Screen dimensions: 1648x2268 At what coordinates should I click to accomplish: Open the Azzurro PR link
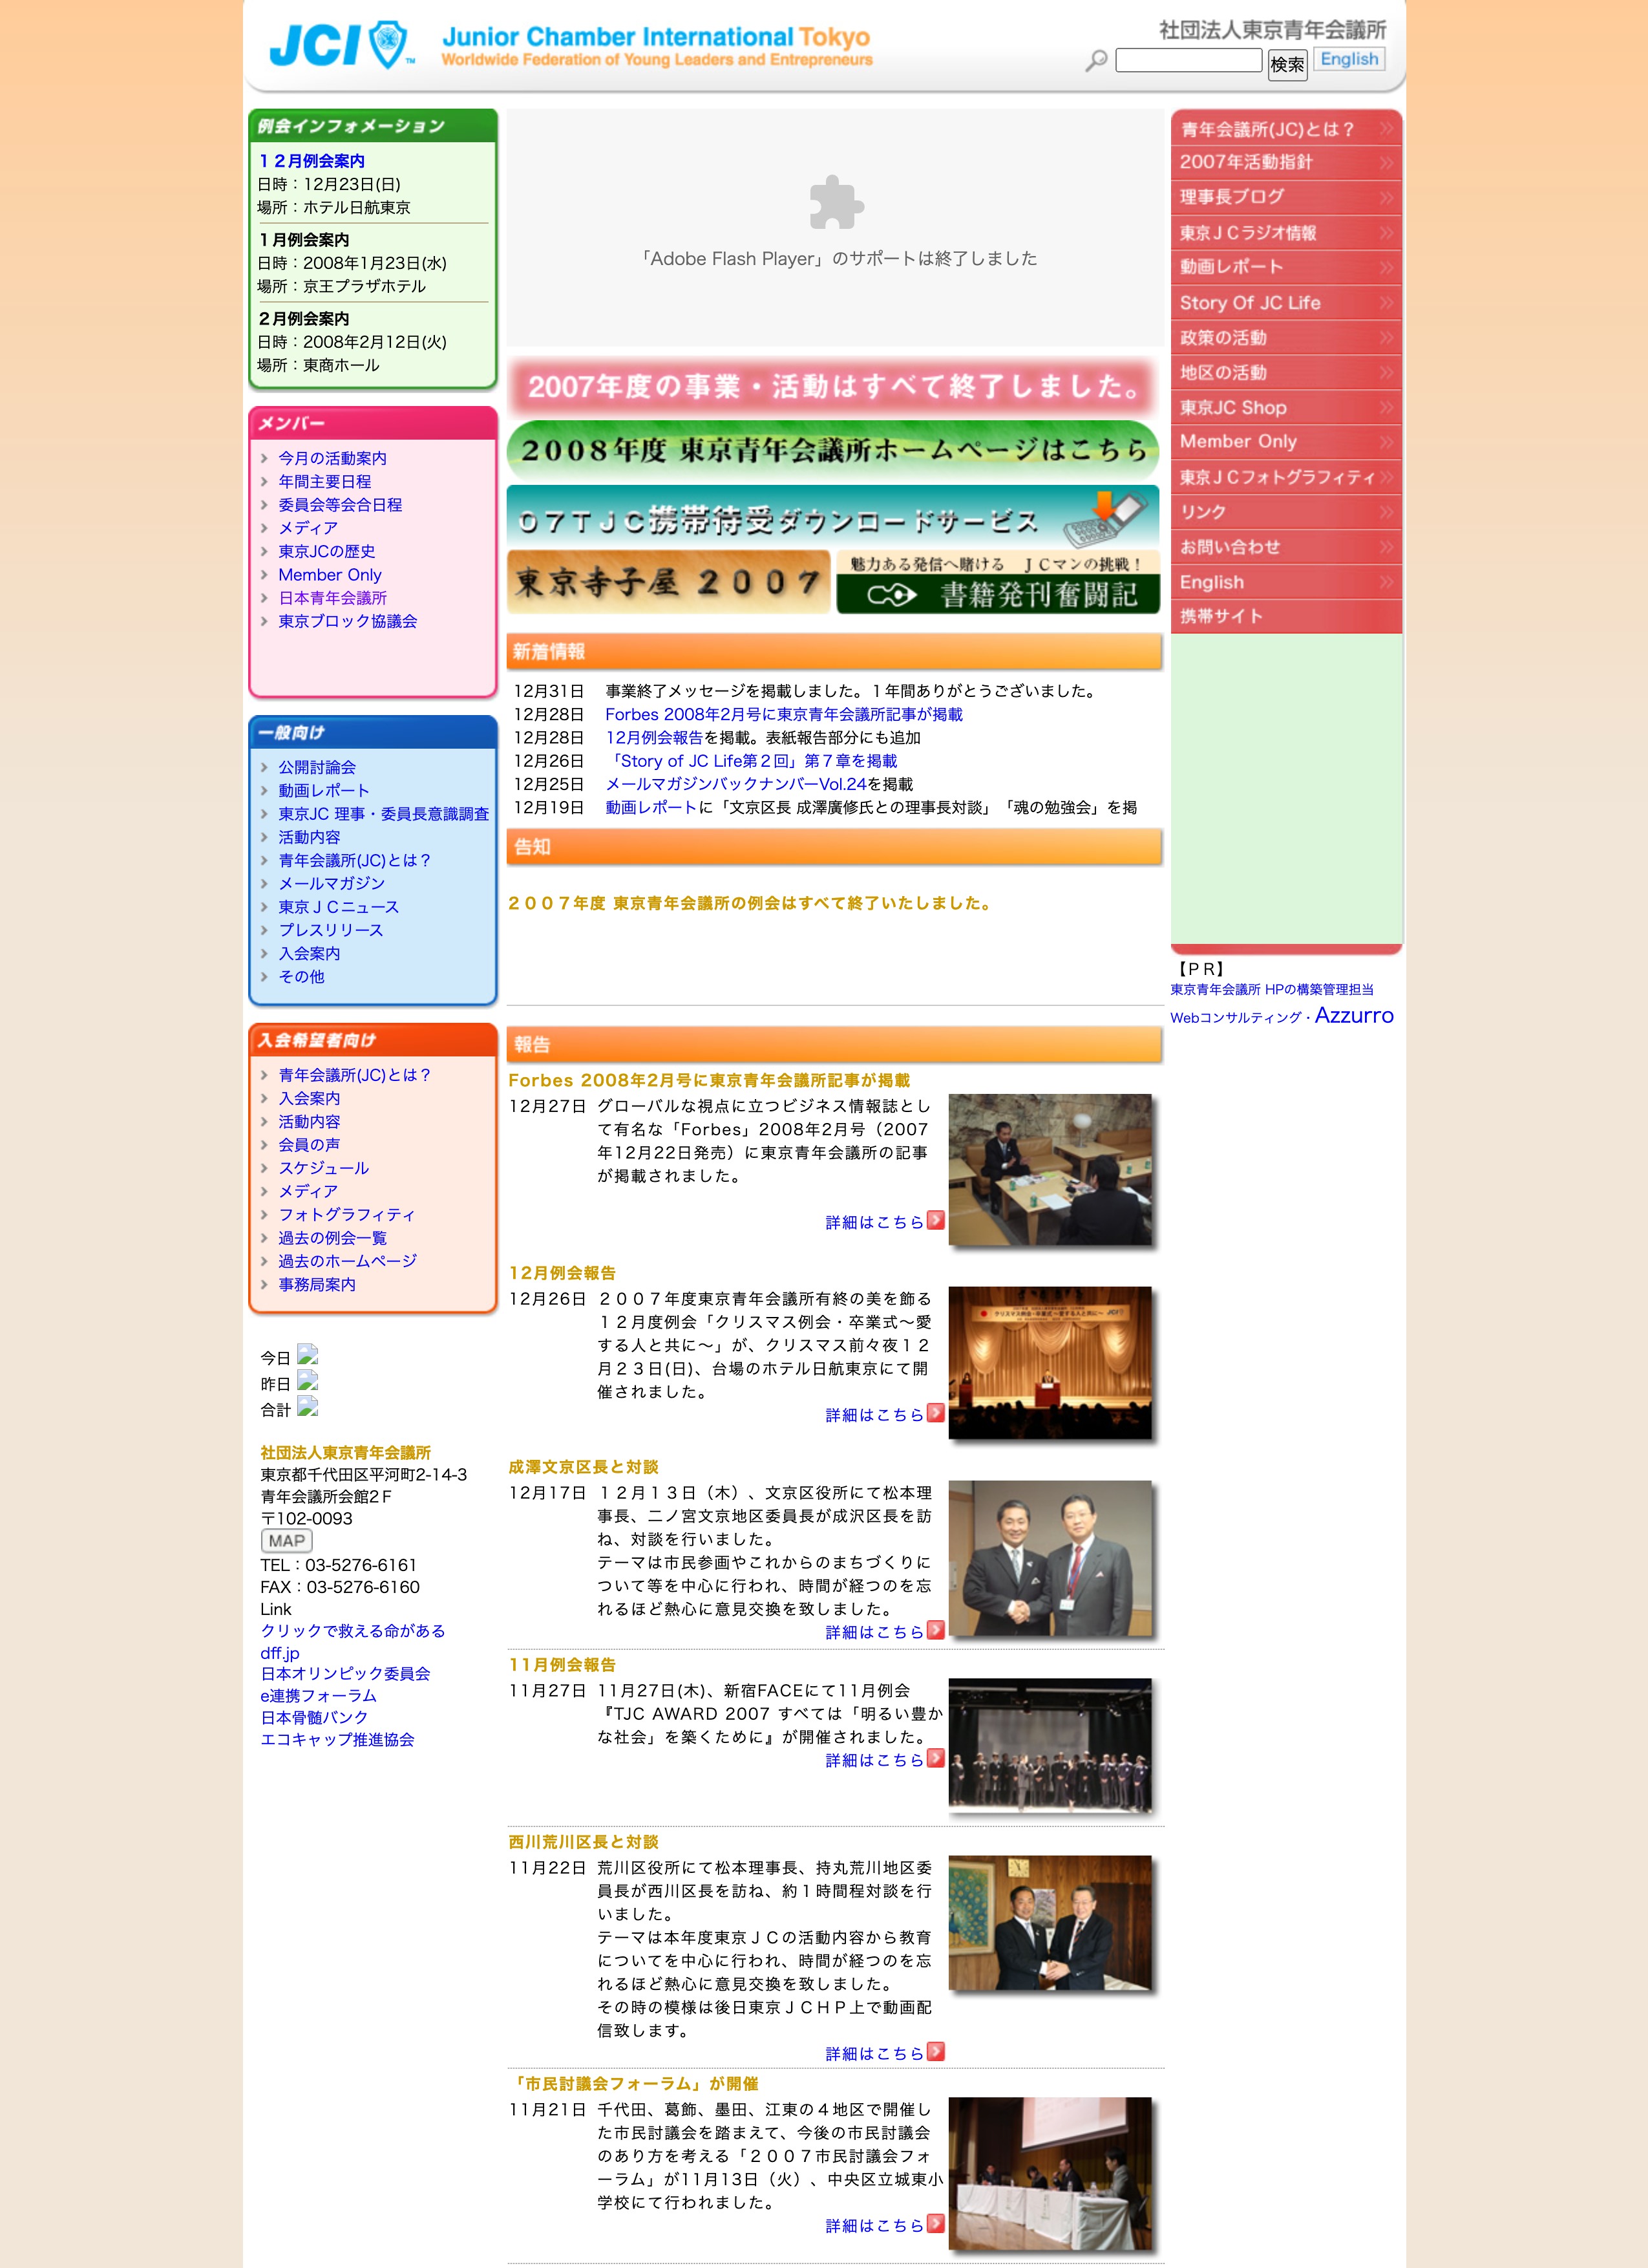click(x=1353, y=1015)
